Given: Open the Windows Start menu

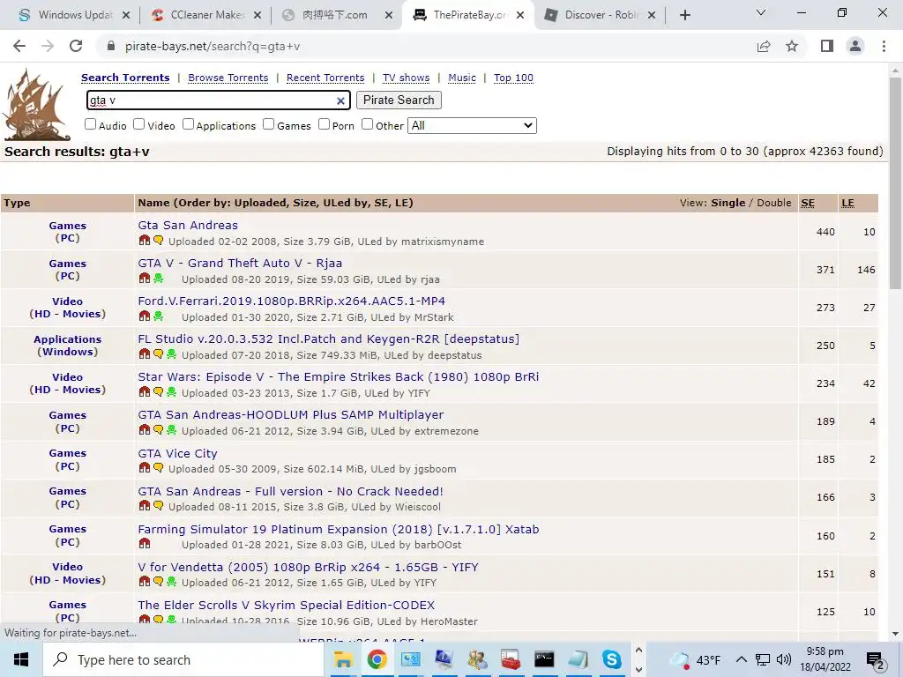Looking at the screenshot, I should click(x=21, y=659).
